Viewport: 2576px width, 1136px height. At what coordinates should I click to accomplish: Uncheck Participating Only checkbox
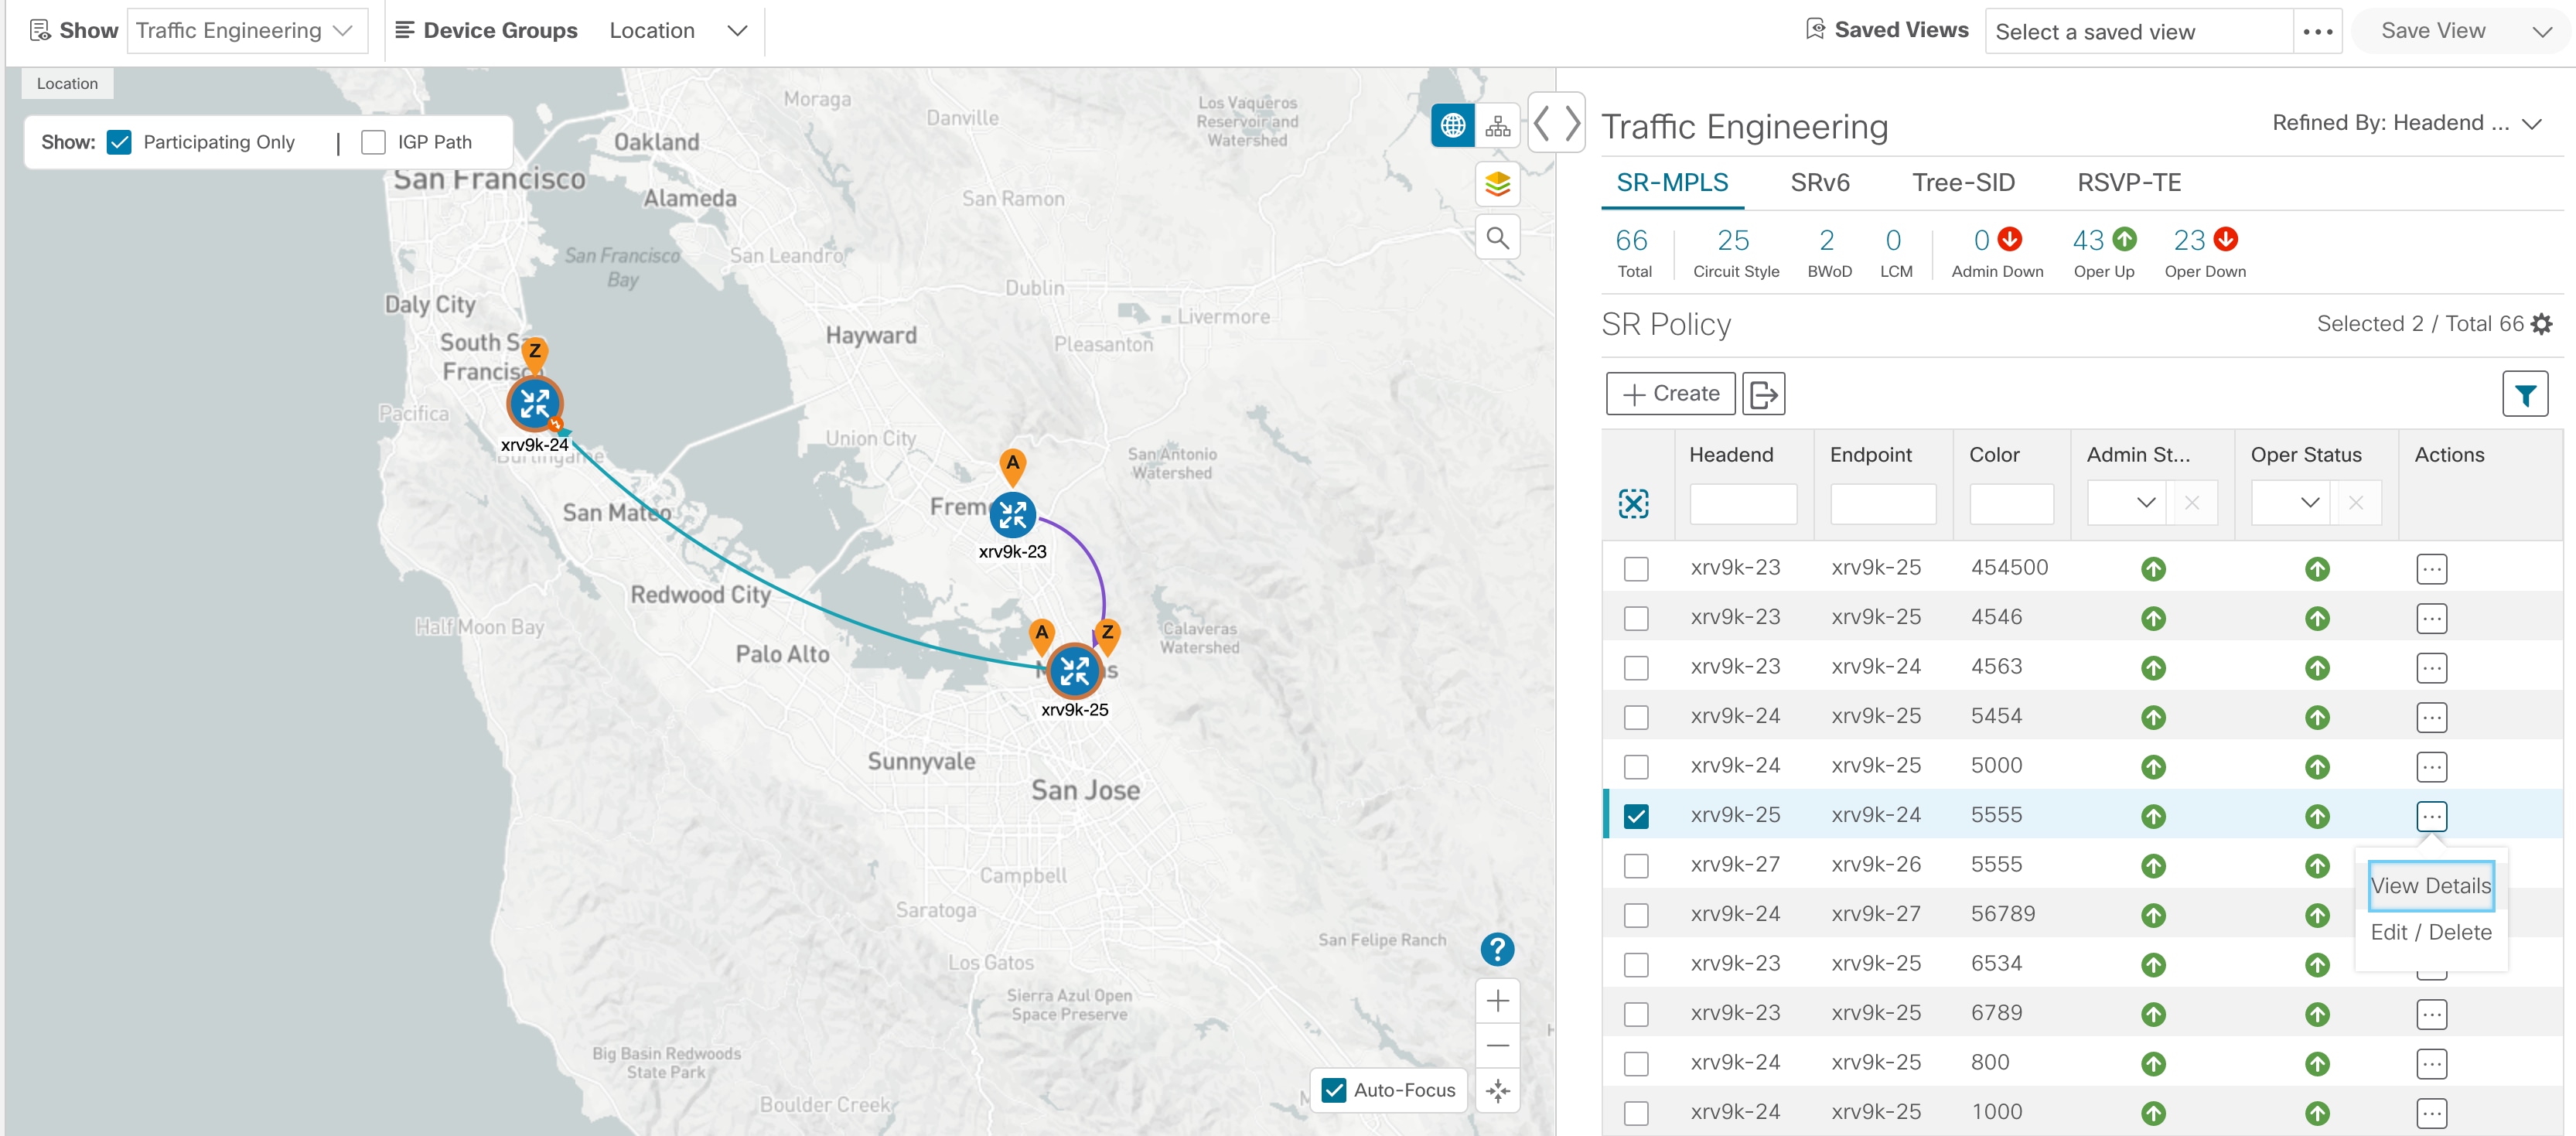pos(120,142)
